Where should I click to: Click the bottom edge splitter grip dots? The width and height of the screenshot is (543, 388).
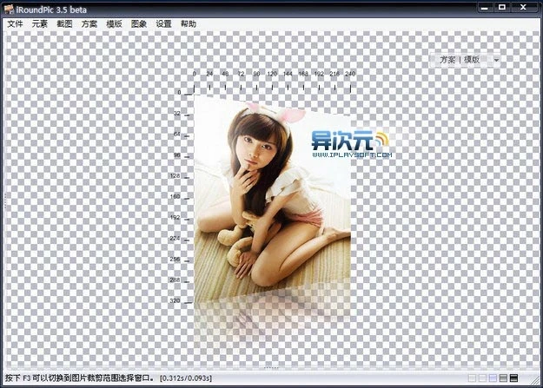click(271, 367)
